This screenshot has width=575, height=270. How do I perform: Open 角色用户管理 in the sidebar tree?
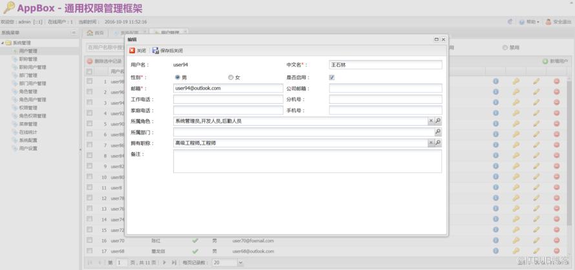tap(33, 99)
